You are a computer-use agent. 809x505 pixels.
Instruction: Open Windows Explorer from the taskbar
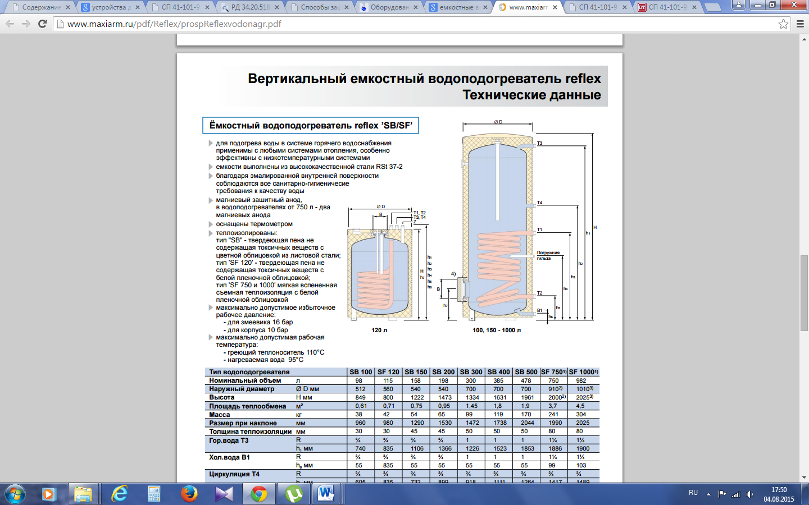(x=83, y=494)
